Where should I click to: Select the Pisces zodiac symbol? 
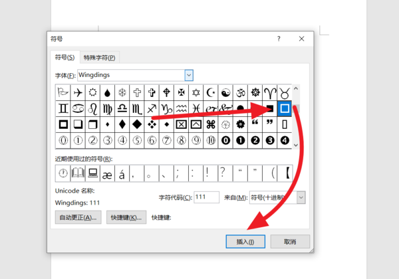(196, 109)
